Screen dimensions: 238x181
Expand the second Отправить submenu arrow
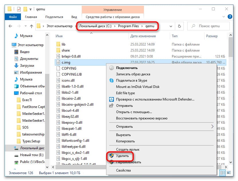(x=212, y=126)
